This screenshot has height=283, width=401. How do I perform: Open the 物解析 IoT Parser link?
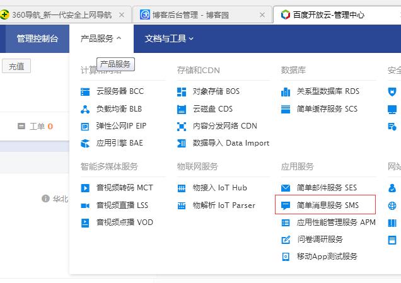pyautogui.click(x=224, y=205)
